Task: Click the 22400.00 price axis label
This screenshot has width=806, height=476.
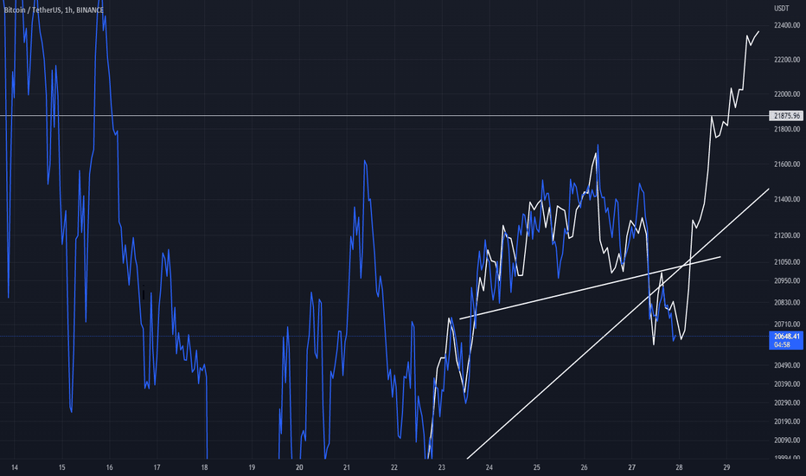Action: (x=787, y=25)
